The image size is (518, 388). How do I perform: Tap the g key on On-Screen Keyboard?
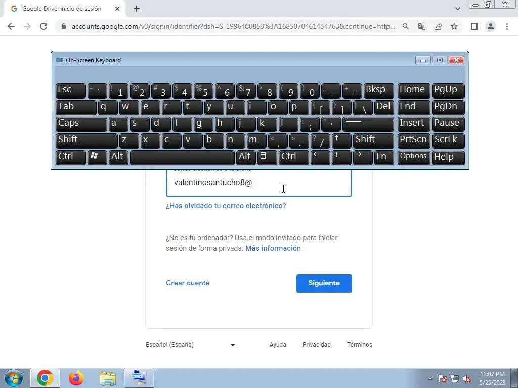203,124
